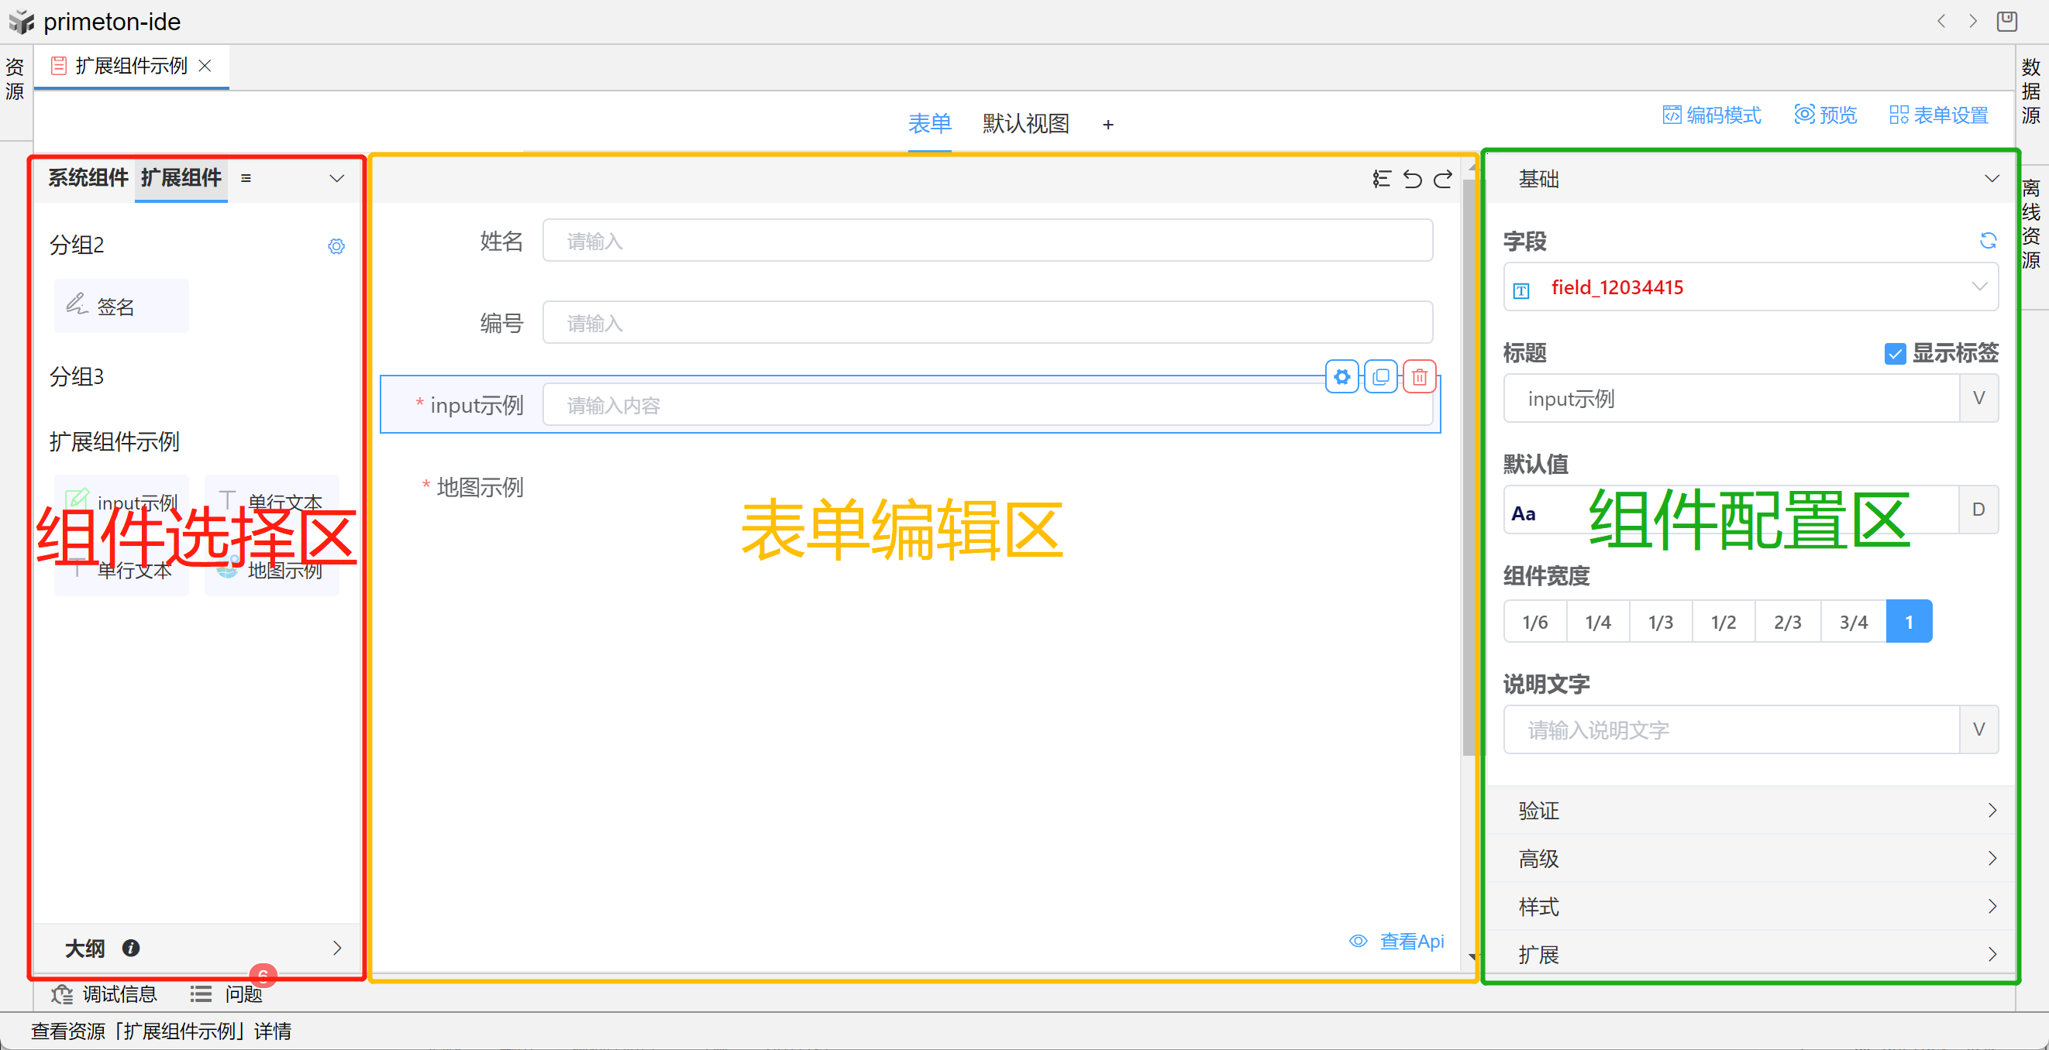The width and height of the screenshot is (2049, 1050).
Task: Delete the selected field with trash icon
Action: pyautogui.click(x=1420, y=377)
